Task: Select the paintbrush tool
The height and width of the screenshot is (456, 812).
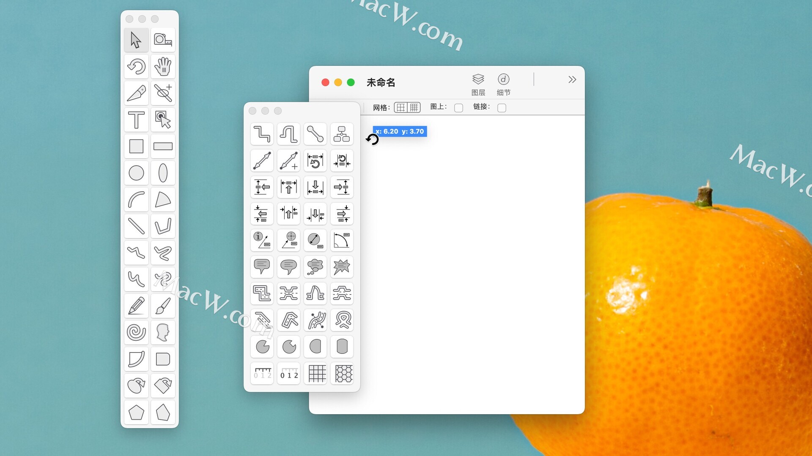Action: tap(163, 306)
